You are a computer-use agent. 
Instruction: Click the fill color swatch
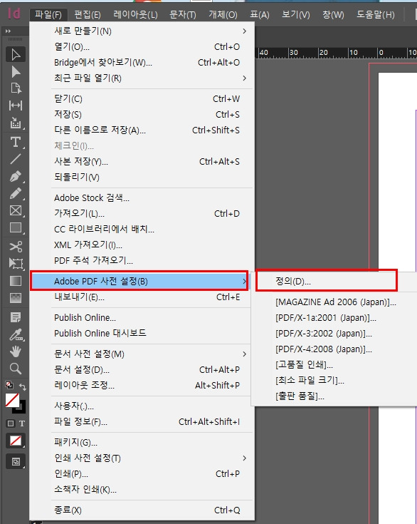(12, 400)
